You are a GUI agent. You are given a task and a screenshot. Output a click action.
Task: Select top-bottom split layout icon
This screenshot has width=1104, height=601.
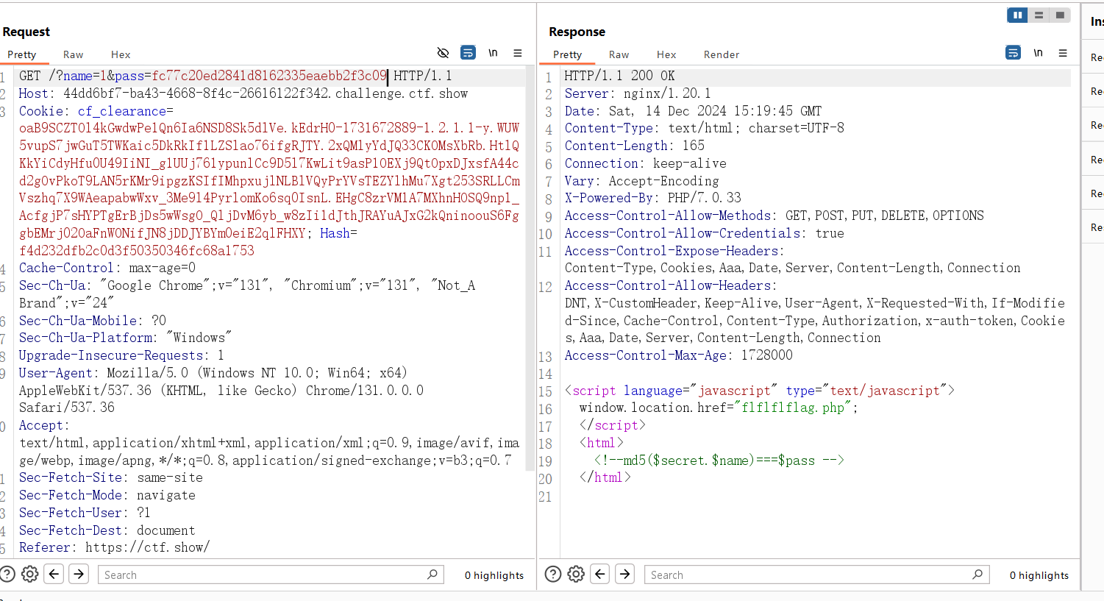(1039, 15)
